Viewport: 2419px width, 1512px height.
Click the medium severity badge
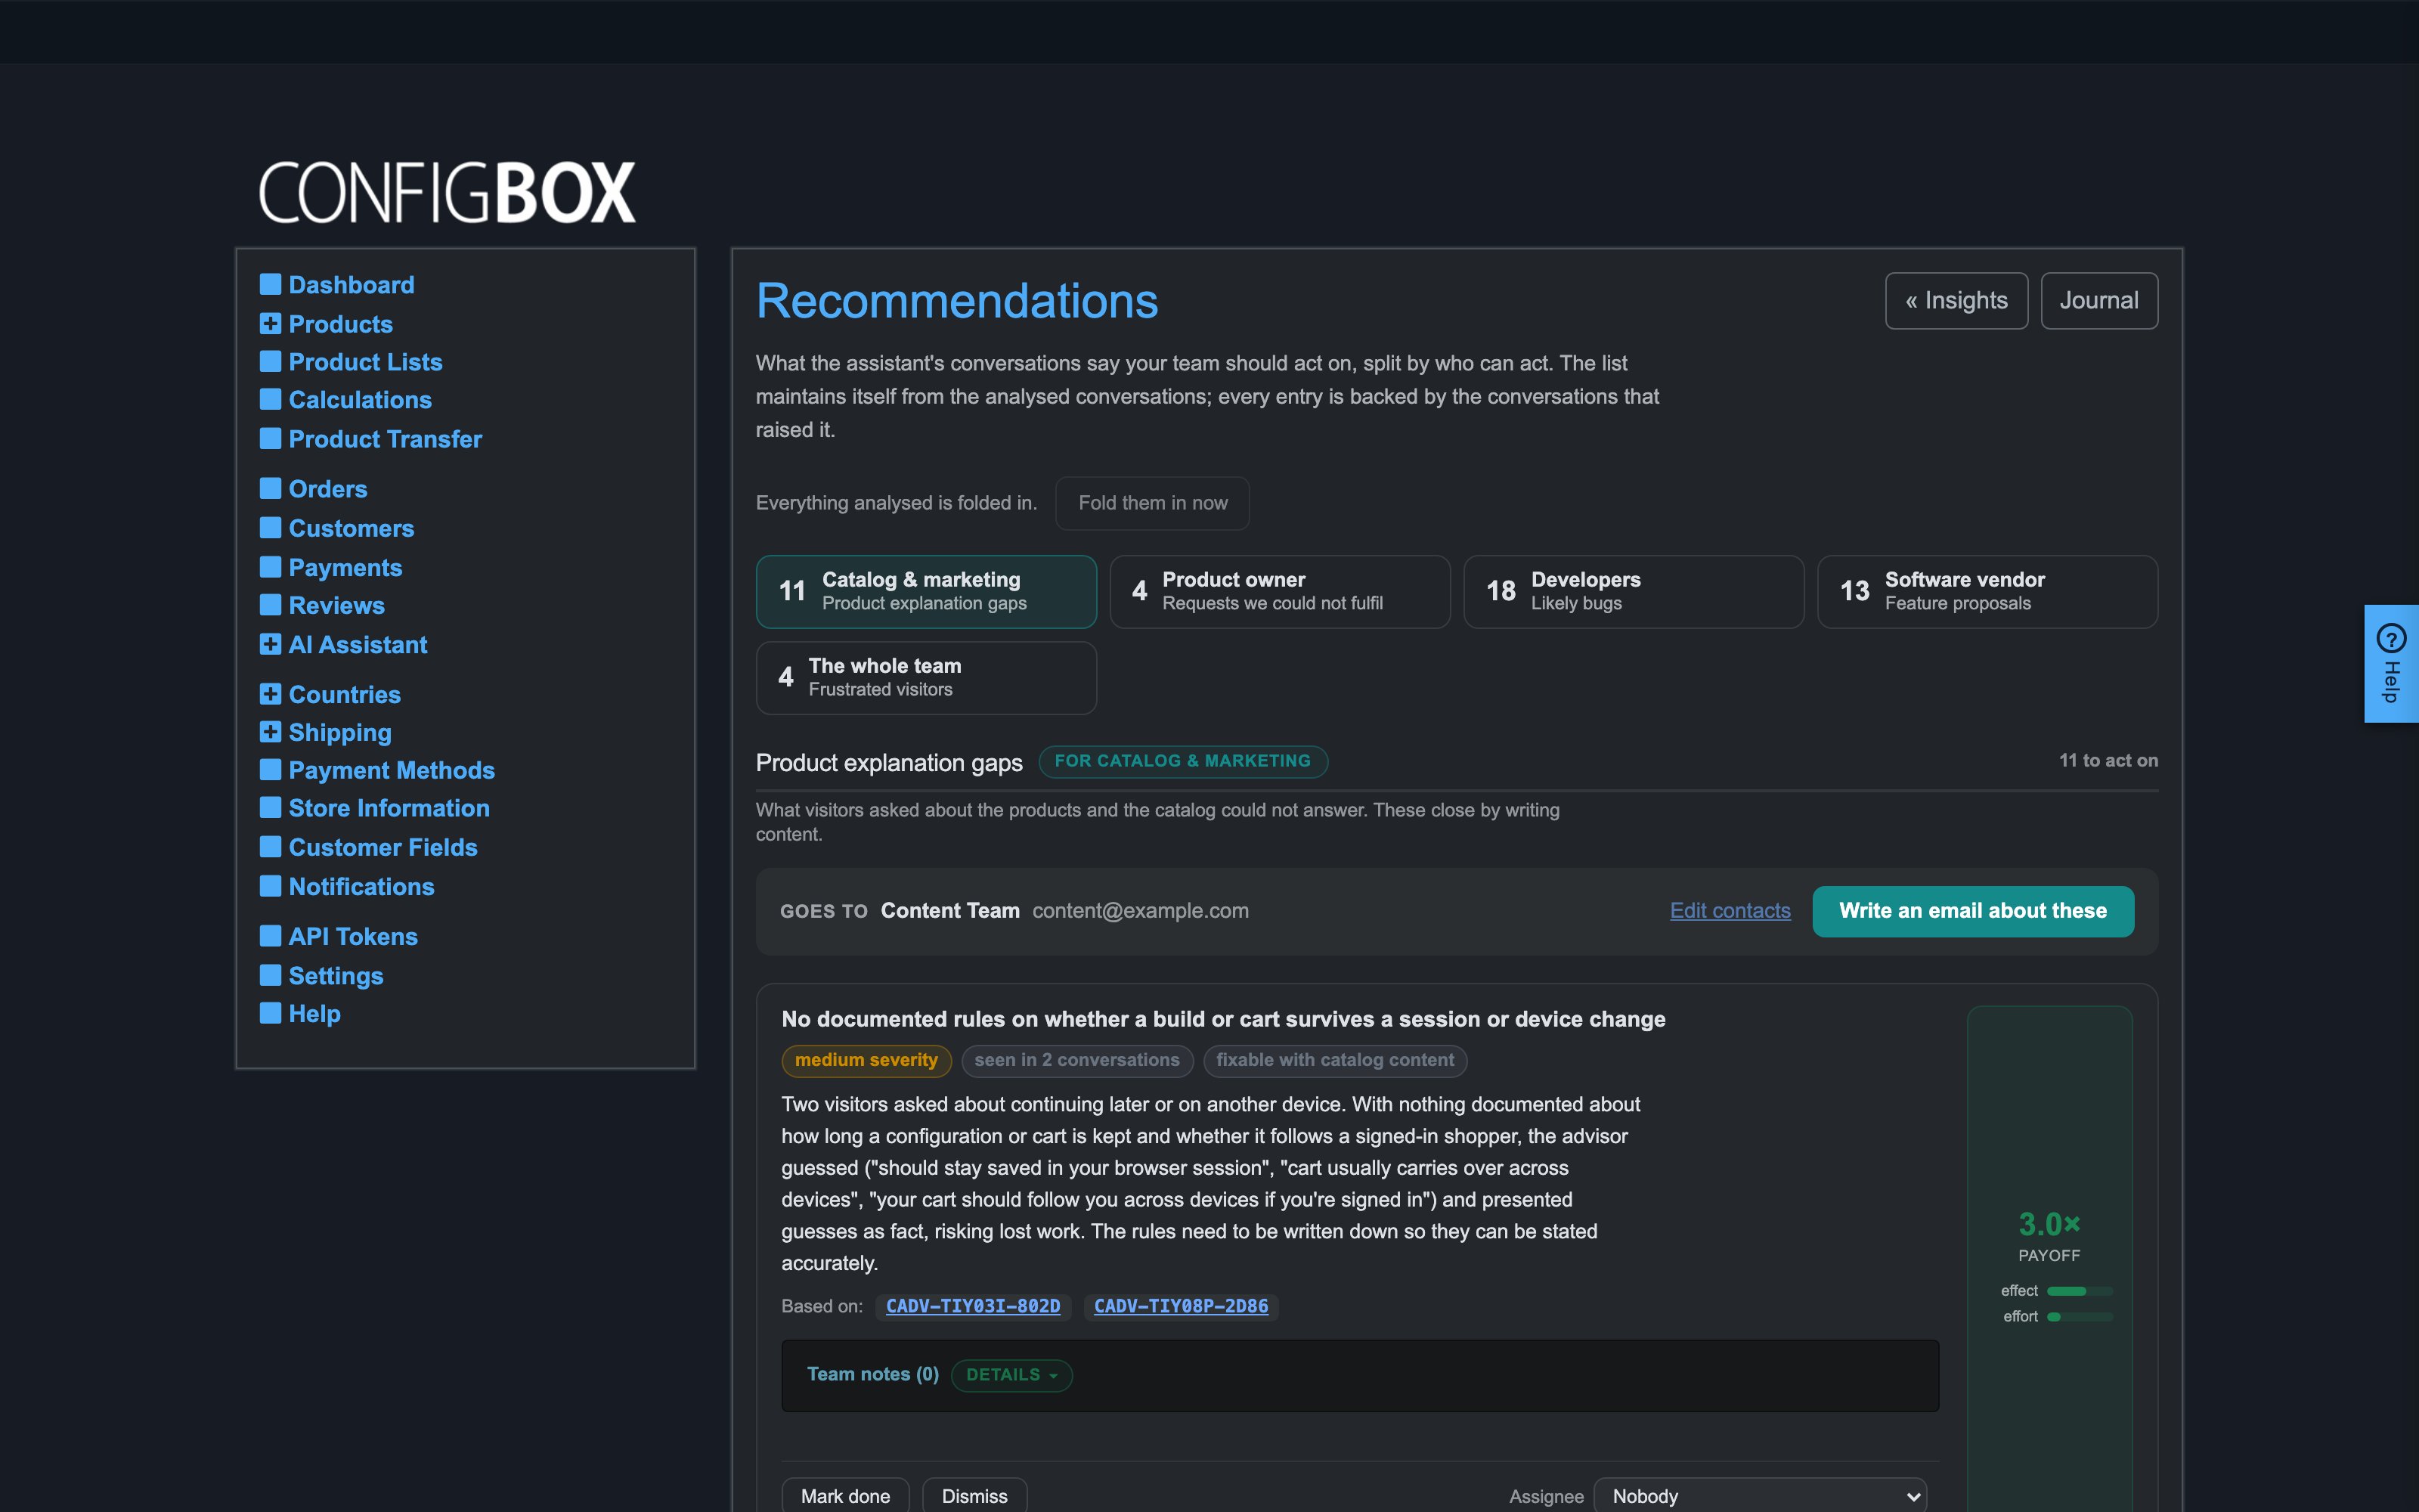[x=866, y=1060]
